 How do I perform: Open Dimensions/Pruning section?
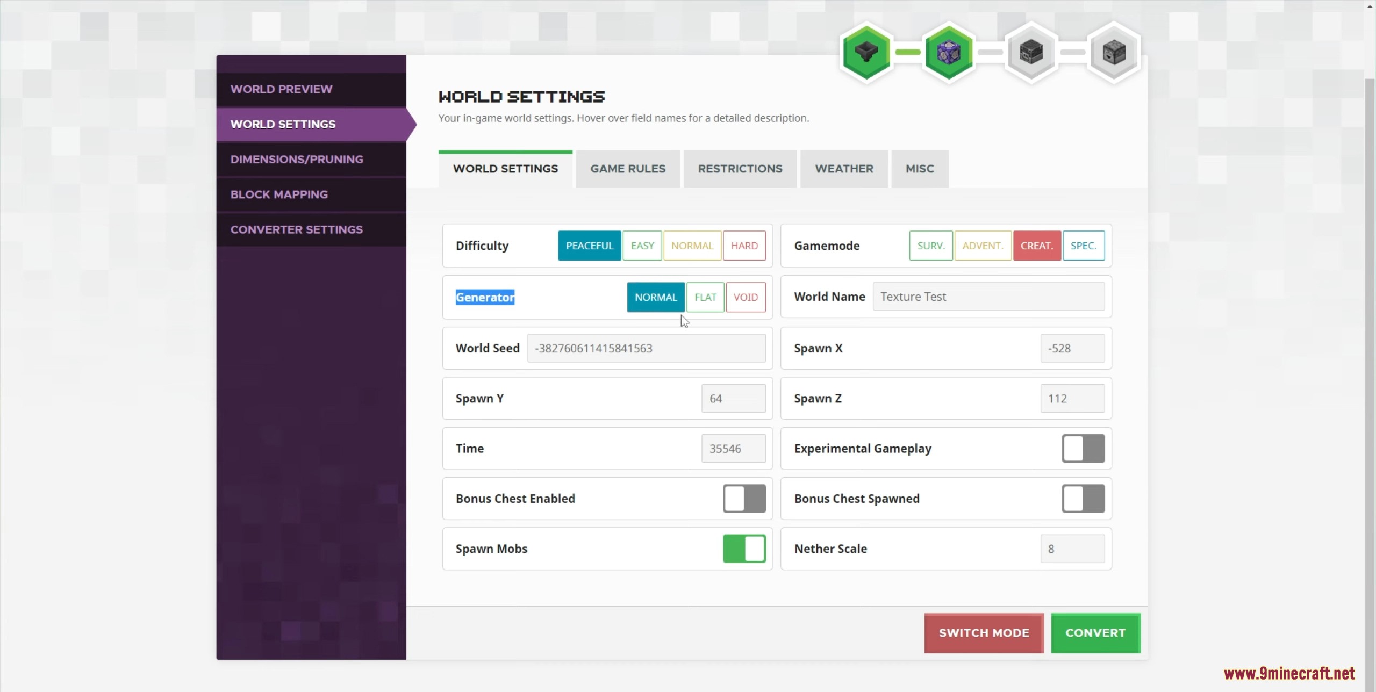click(311, 160)
